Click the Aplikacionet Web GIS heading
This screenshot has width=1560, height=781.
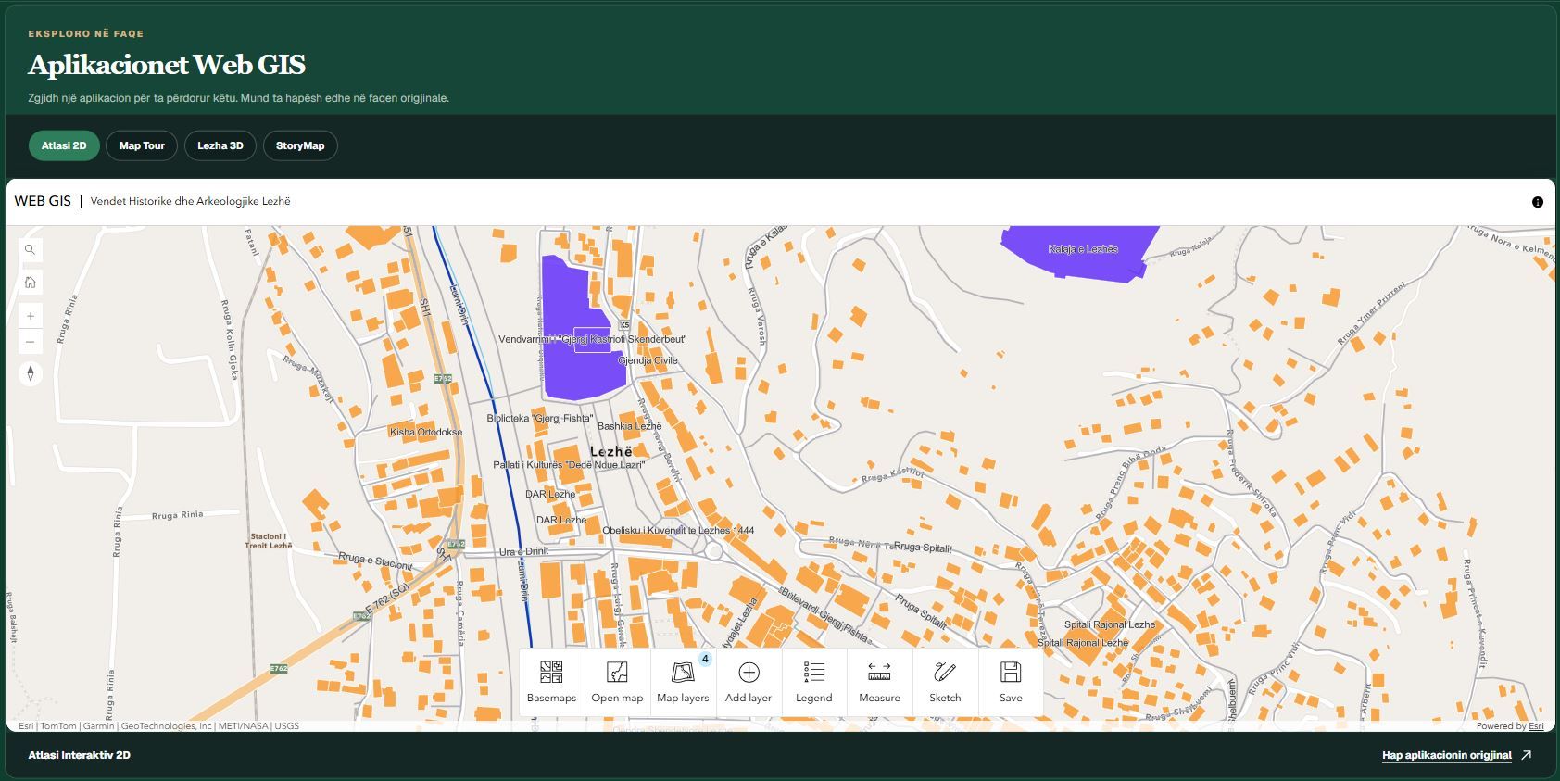167,65
